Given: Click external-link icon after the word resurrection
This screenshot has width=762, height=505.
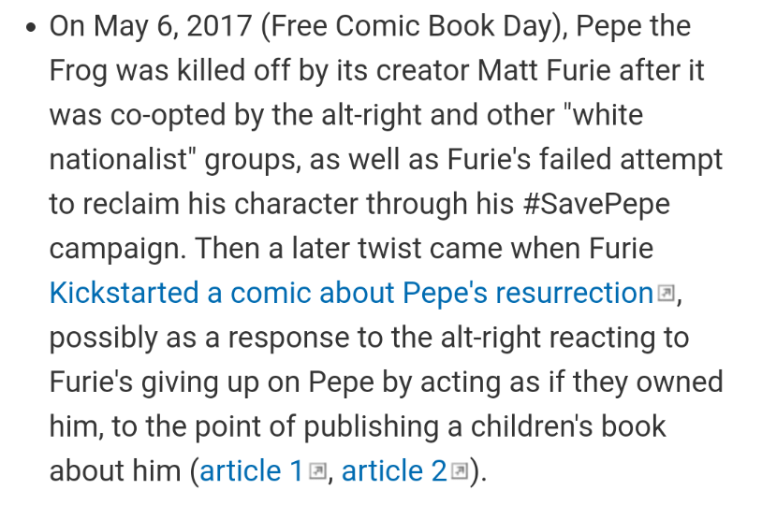Looking at the screenshot, I should pos(666,293).
